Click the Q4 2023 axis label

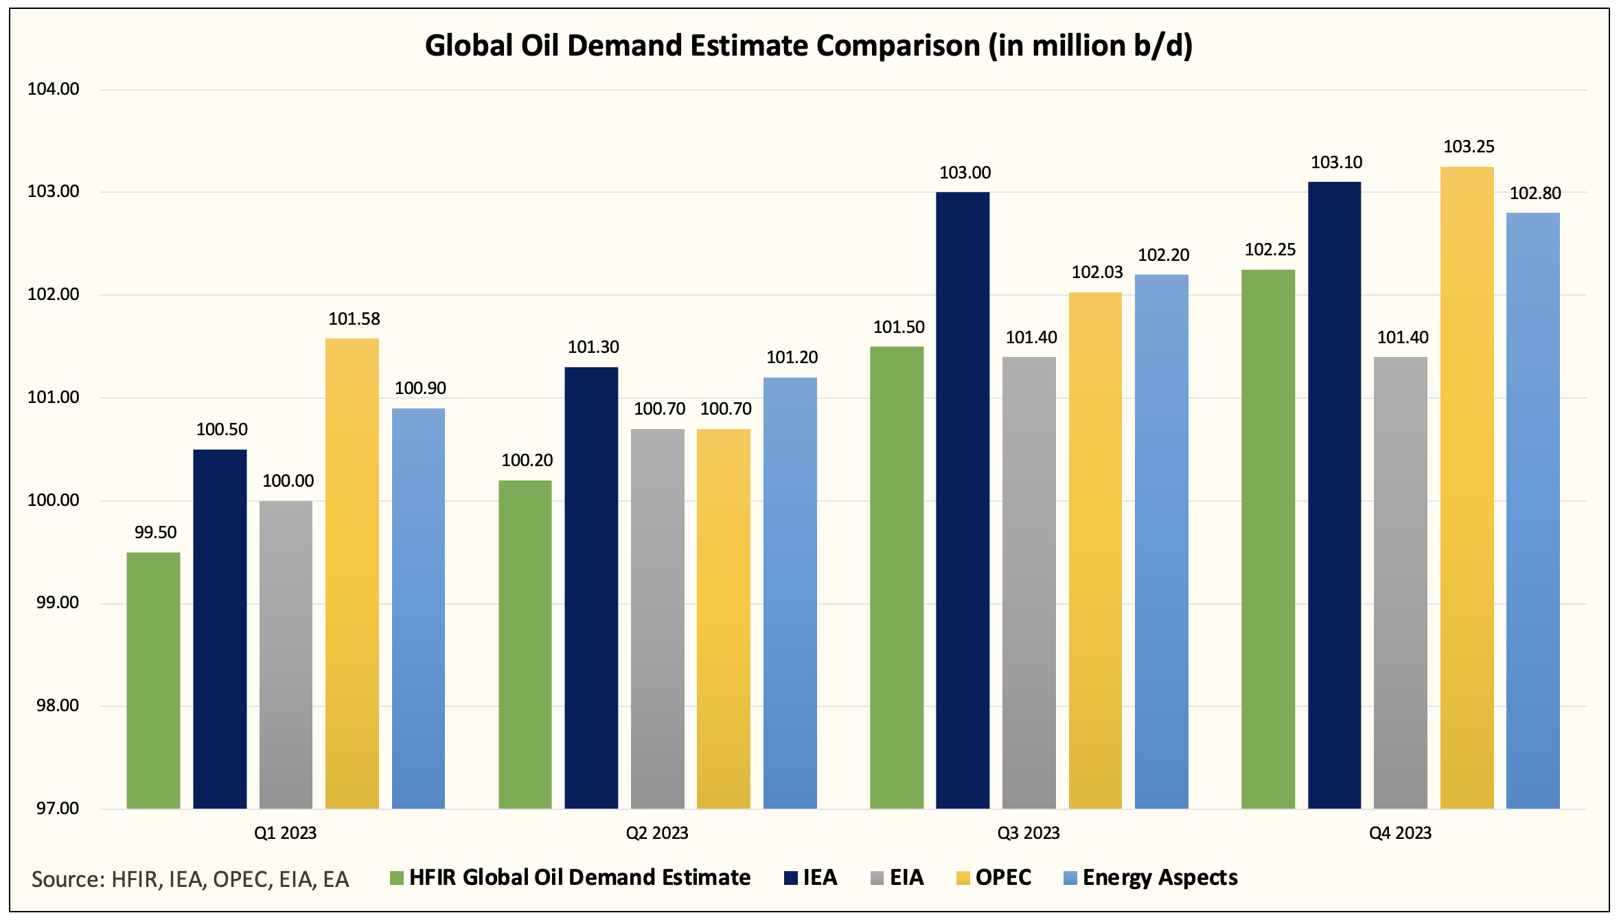pos(1400,833)
